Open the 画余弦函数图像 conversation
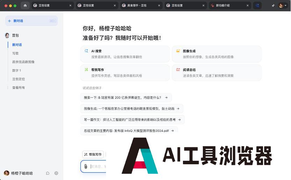This screenshot has height=180, width=291. 23,62
